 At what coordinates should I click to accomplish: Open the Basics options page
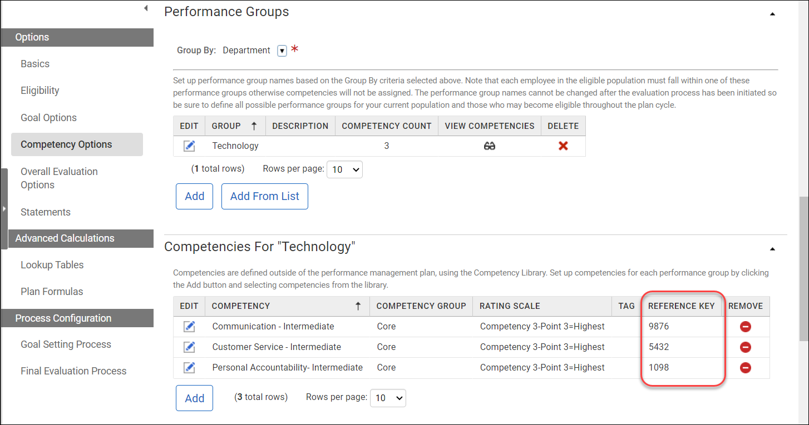click(35, 64)
